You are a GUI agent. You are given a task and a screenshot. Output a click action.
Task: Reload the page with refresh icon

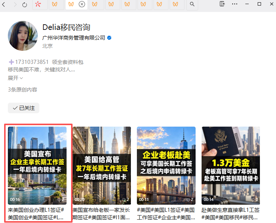[25, 4]
